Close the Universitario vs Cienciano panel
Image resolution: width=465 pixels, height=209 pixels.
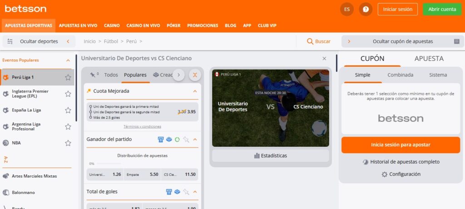pos(324,59)
